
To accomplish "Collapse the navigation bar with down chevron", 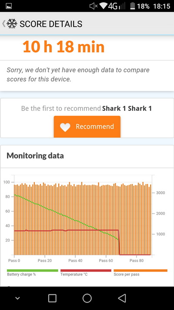I will coord(17,298).
